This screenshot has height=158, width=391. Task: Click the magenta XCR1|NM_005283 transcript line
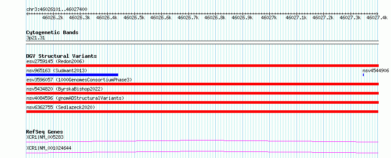202,141
